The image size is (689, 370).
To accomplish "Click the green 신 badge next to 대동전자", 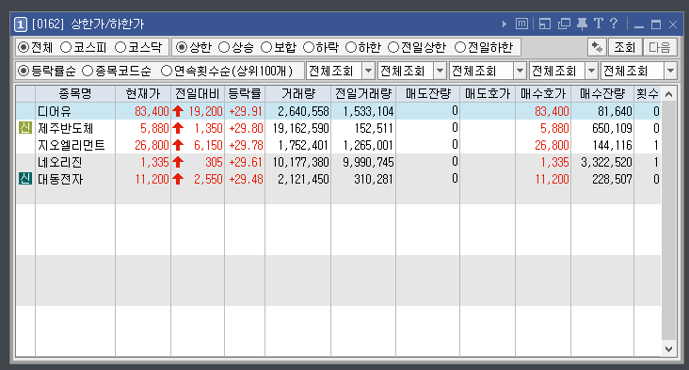I will 25,178.
